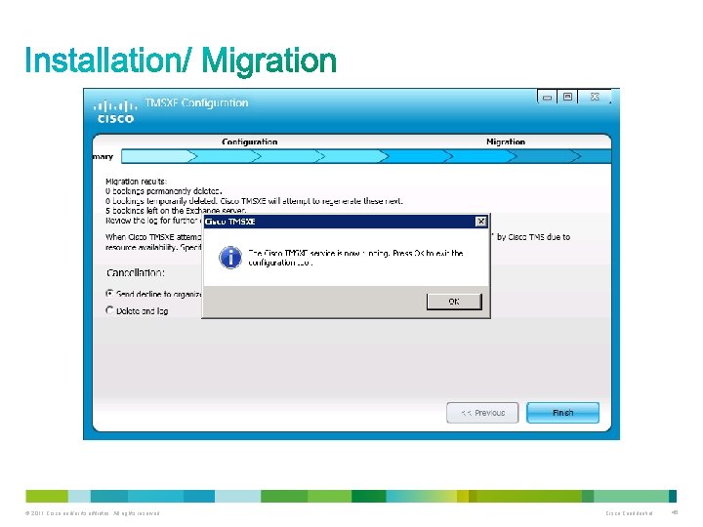The width and height of the screenshot is (703, 527).
Task: Click the '5 bookings left on the Exchange server' line
Action: tap(176, 210)
